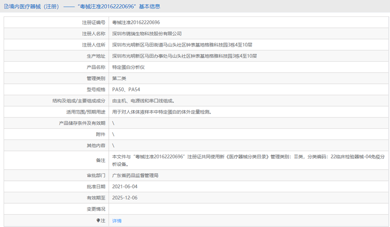Select management class value 第二类

click(x=119, y=78)
